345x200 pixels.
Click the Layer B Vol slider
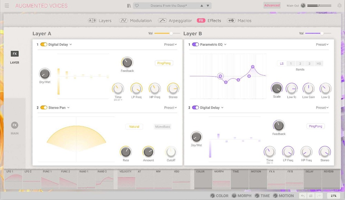point(321,33)
